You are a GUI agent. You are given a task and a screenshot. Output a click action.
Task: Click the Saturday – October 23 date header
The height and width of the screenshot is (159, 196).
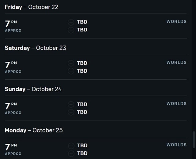[36, 48]
